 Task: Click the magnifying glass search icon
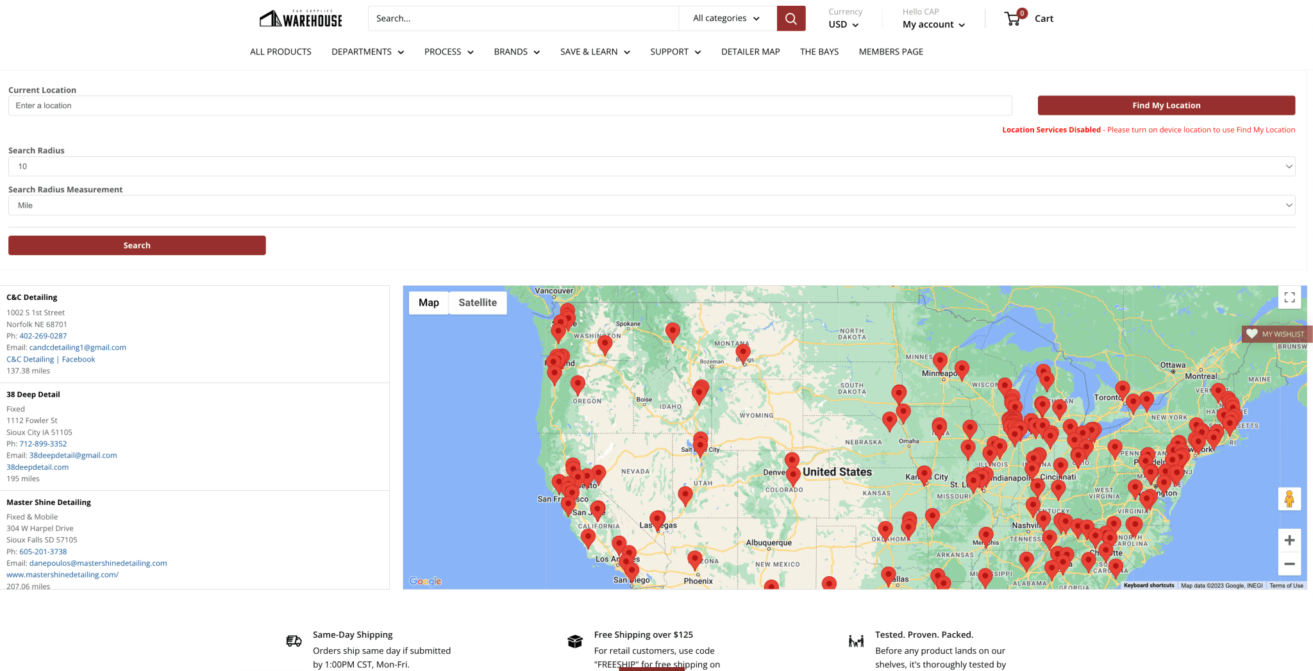tap(790, 19)
